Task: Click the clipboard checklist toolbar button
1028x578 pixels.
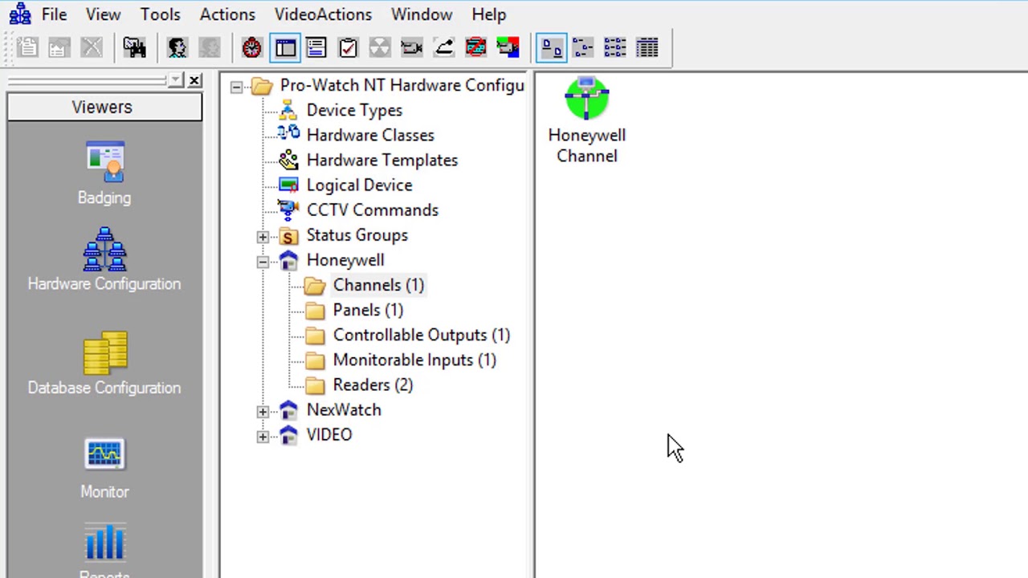Action: pos(348,47)
